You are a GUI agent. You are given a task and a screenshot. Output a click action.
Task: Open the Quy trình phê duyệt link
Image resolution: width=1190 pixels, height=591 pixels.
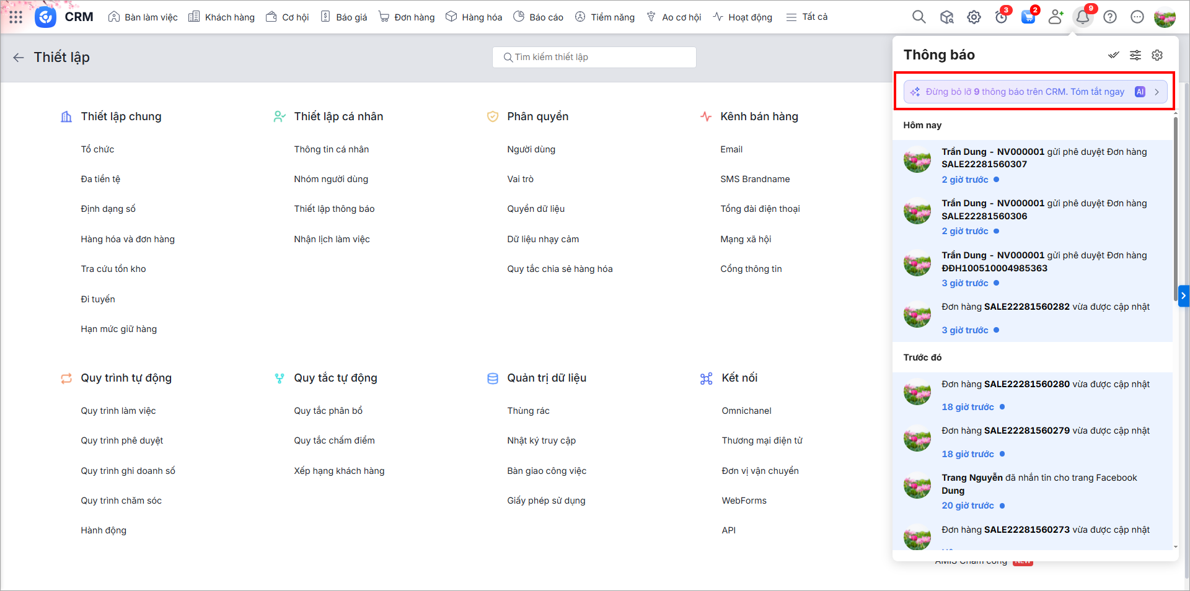coord(122,440)
